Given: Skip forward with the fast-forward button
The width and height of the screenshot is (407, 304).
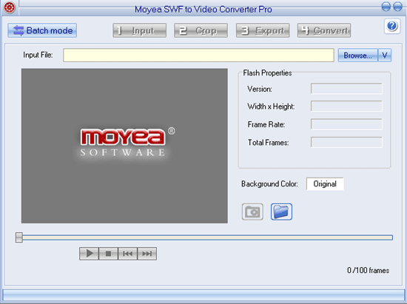Looking at the screenshot, I should [x=147, y=254].
